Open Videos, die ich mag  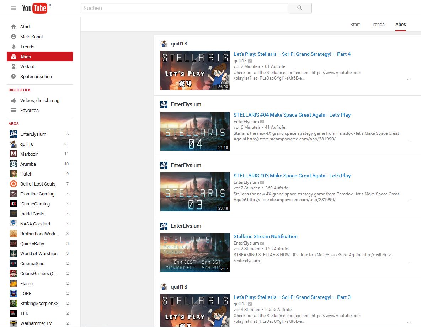40,100
